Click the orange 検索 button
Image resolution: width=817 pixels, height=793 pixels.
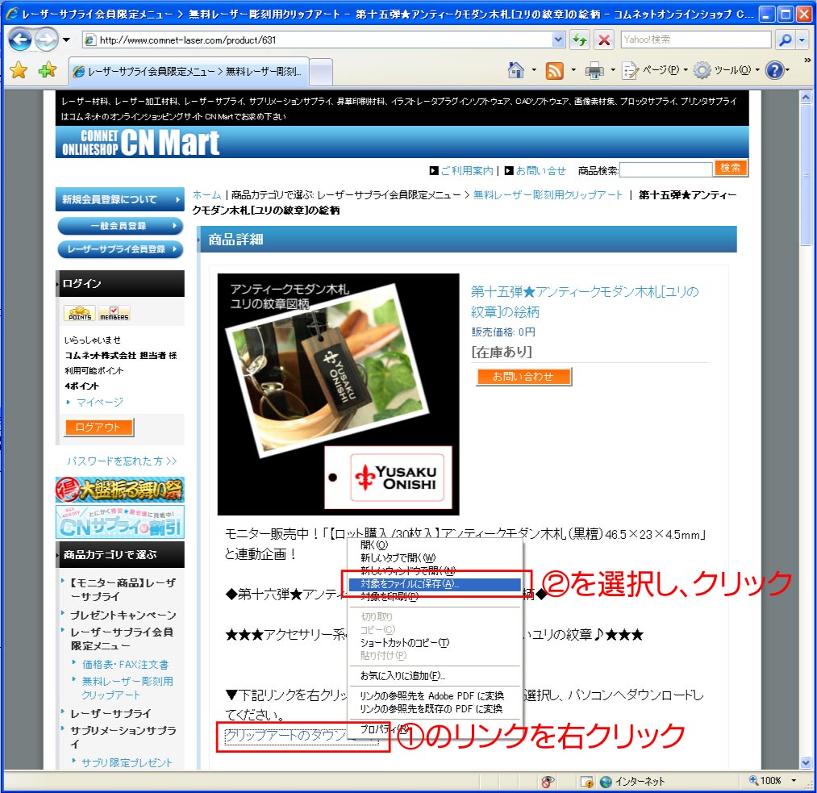pyautogui.click(x=731, y=168)
